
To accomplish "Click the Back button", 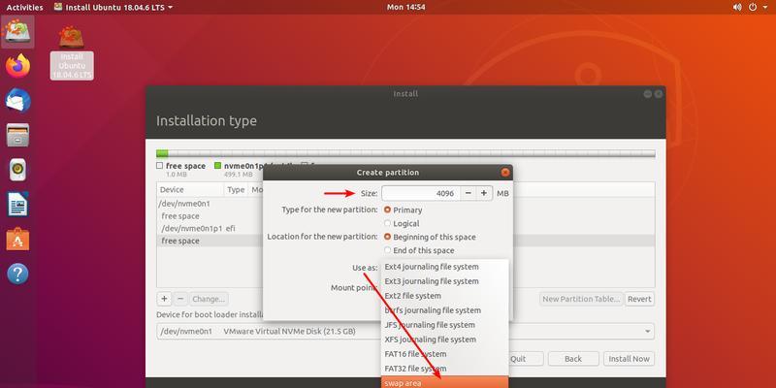I will tap(573, 359).
